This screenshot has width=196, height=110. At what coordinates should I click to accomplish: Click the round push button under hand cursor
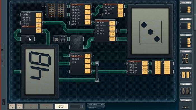pos(28,39)
